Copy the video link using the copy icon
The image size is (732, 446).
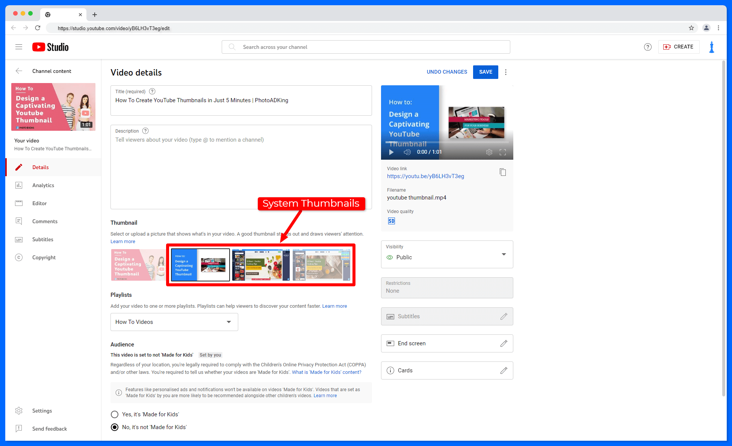(x=503, y=172)
